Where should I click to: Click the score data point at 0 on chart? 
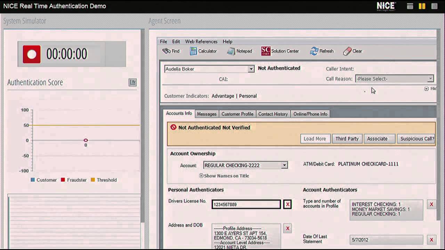86,140
